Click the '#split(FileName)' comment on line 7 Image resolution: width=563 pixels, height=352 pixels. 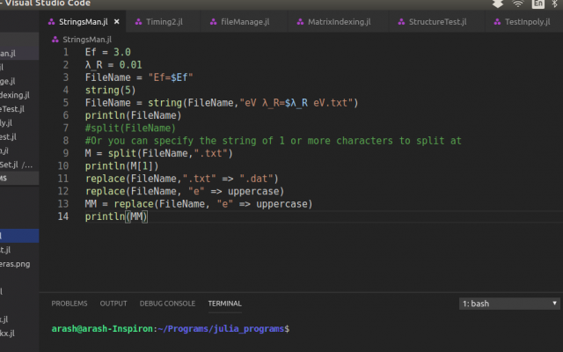tap(130, 128)
